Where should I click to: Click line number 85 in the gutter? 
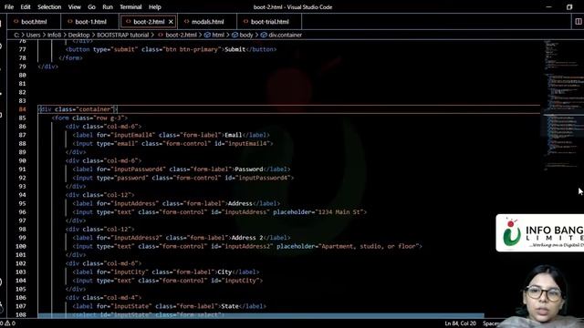(22, 118)
